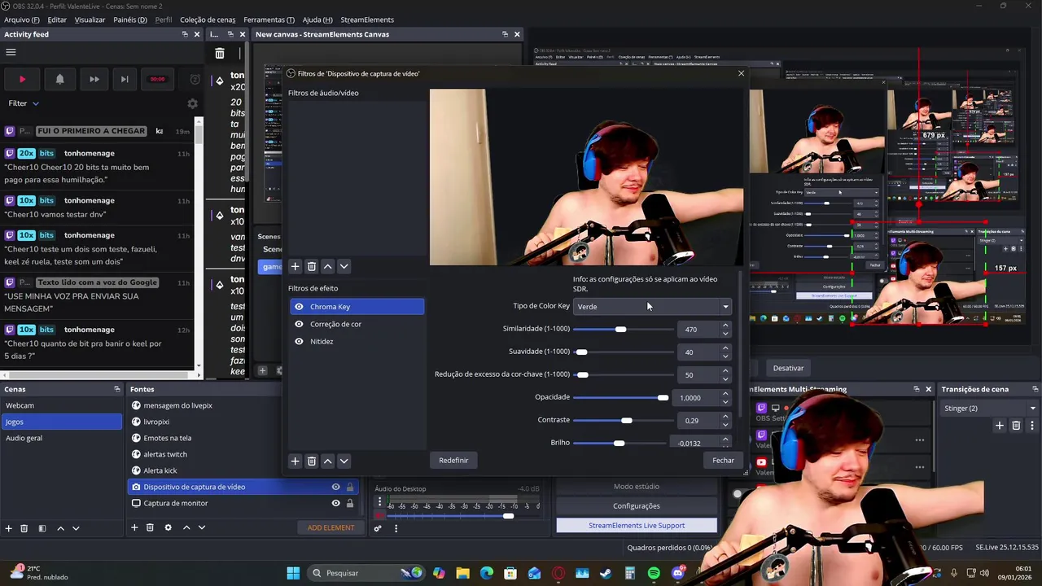Image resolution: width=1042 pixels, height=586 pixels.
Task: Decrease Redução de excesso value arrow
Action: [x=725, y=379]
